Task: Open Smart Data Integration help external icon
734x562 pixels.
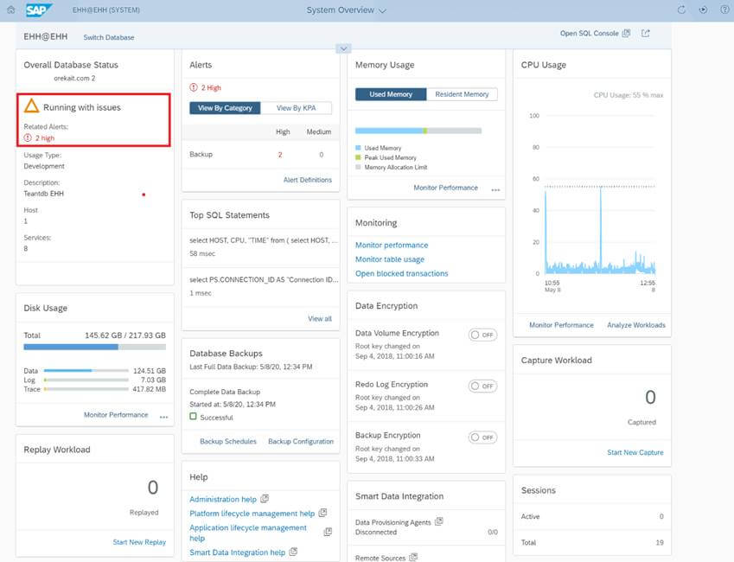Action: click(x=293, y=552)
